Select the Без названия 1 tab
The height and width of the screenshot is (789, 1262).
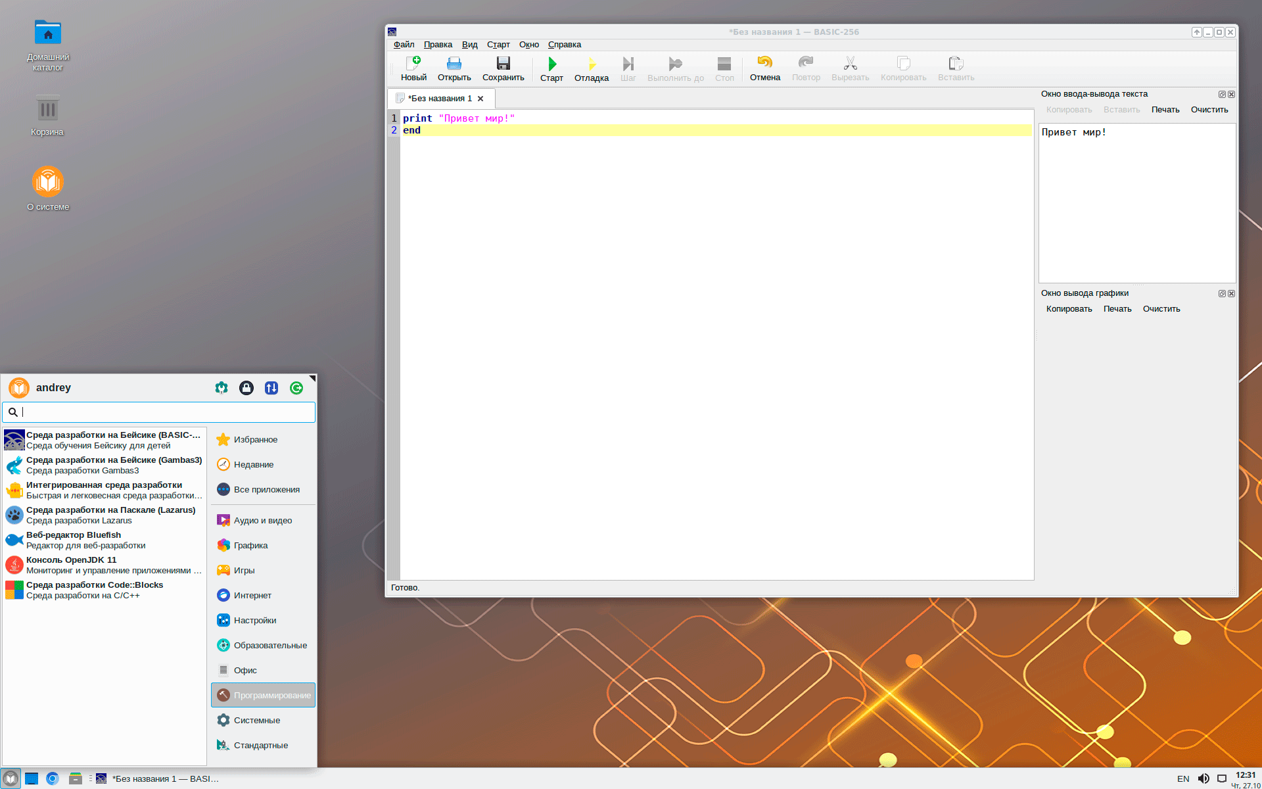439,99
